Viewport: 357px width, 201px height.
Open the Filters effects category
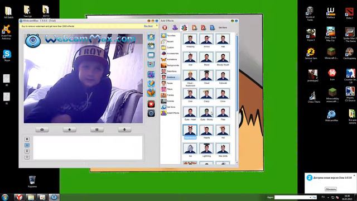[170, 89]
